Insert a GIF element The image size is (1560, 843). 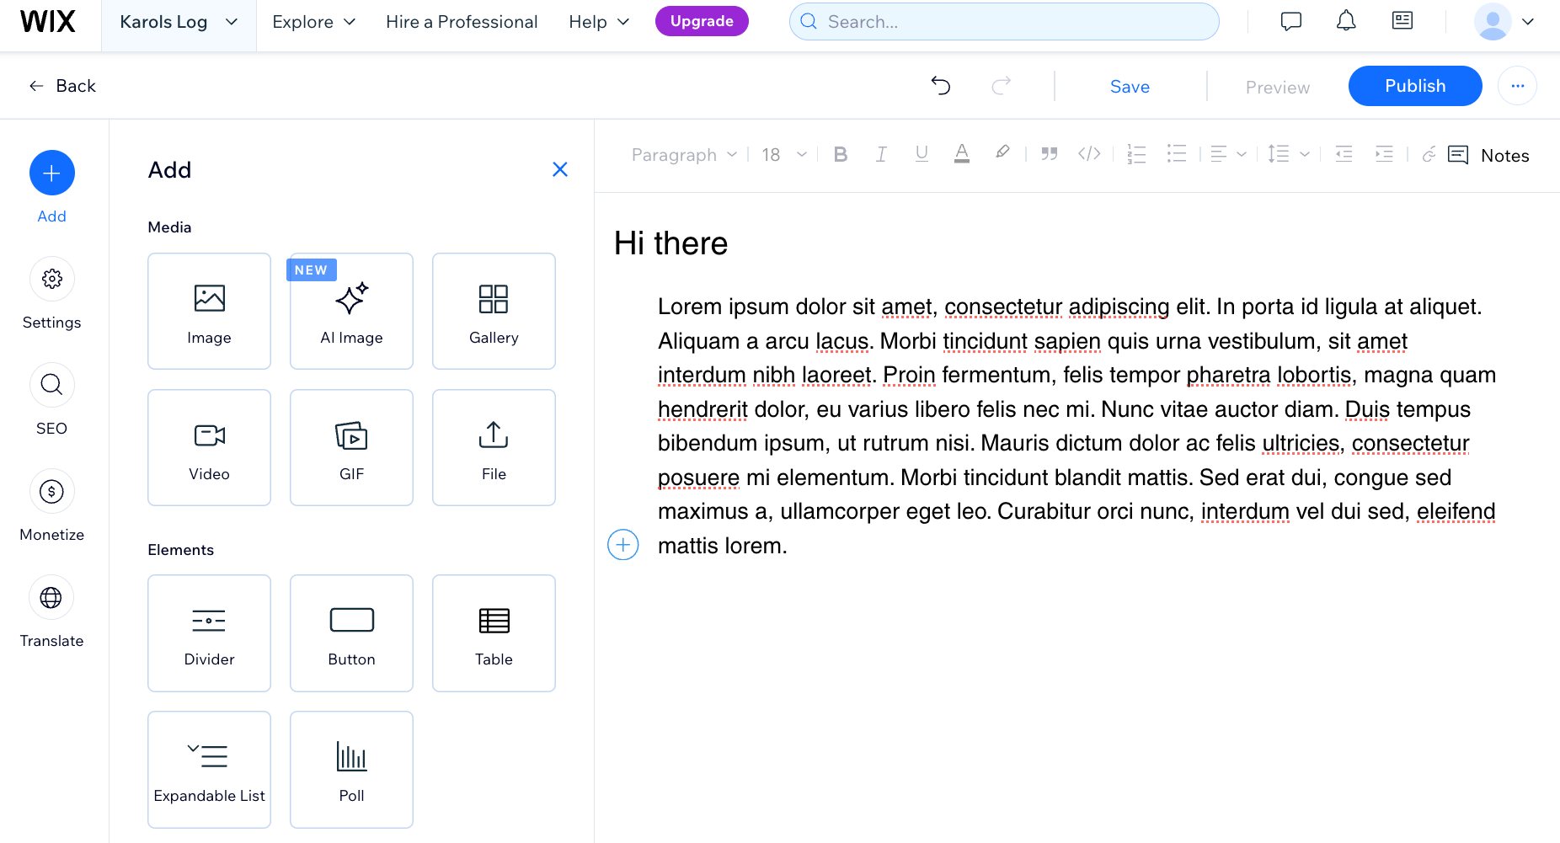tap(351, 447)
